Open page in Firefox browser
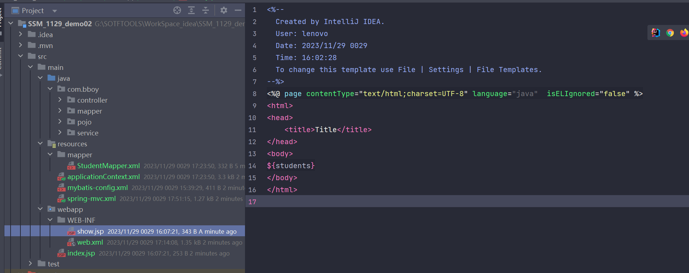Screen dimensions: 689x273 click(684, 33)
